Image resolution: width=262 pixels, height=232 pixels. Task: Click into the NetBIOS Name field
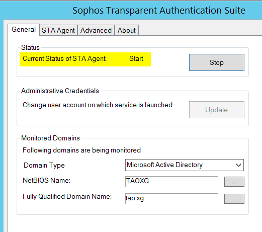coord(171,181)
